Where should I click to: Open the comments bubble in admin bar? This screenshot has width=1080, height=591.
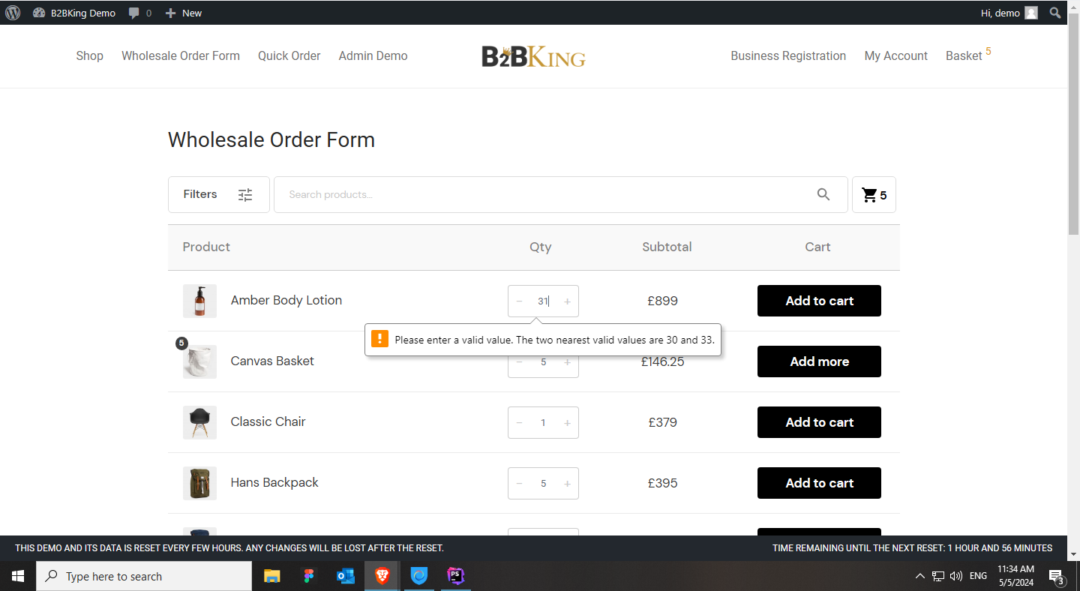[x=139, y=13]
